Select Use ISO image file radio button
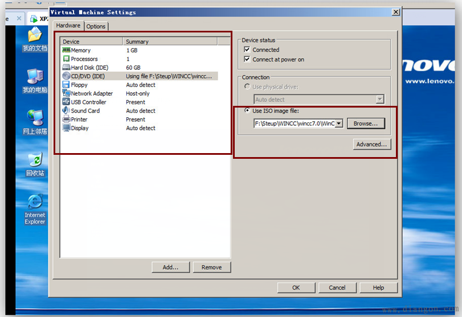 tap(247, 110)
